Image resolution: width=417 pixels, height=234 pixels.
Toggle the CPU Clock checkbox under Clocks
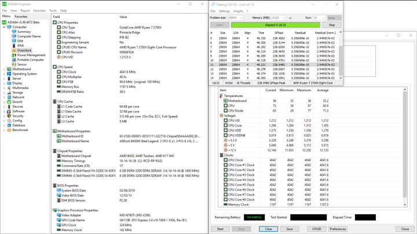point(225,160)
